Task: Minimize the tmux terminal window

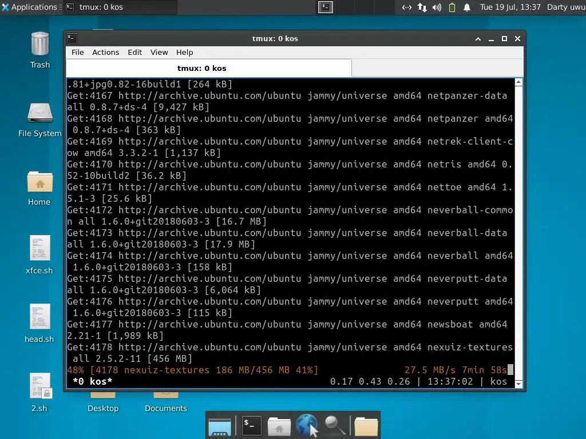Action: point(491,38)
